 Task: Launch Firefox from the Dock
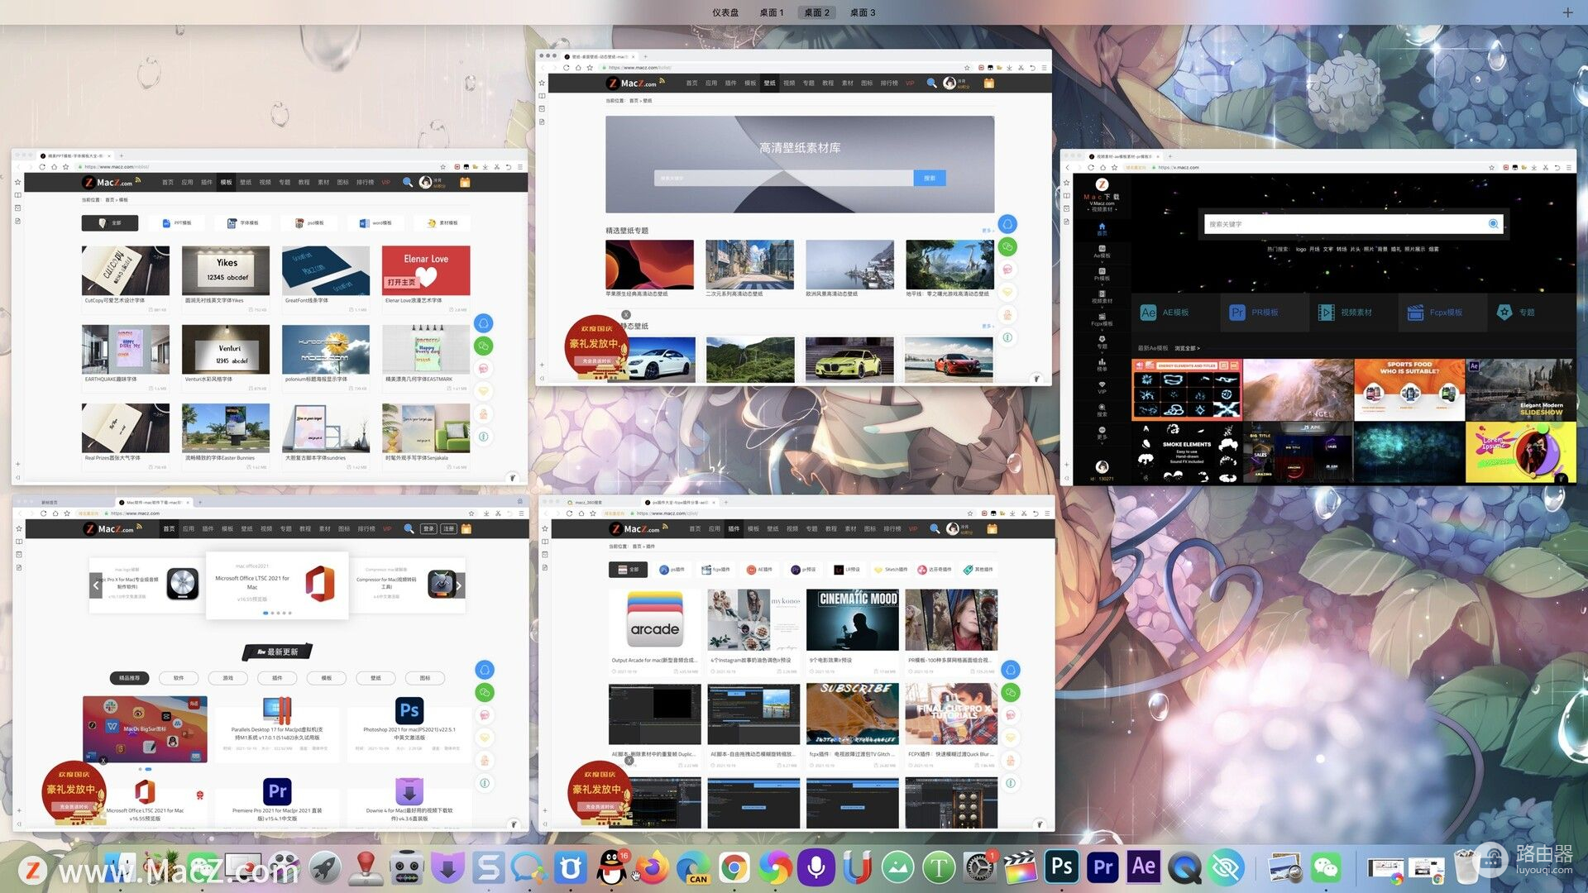[653, 867]
